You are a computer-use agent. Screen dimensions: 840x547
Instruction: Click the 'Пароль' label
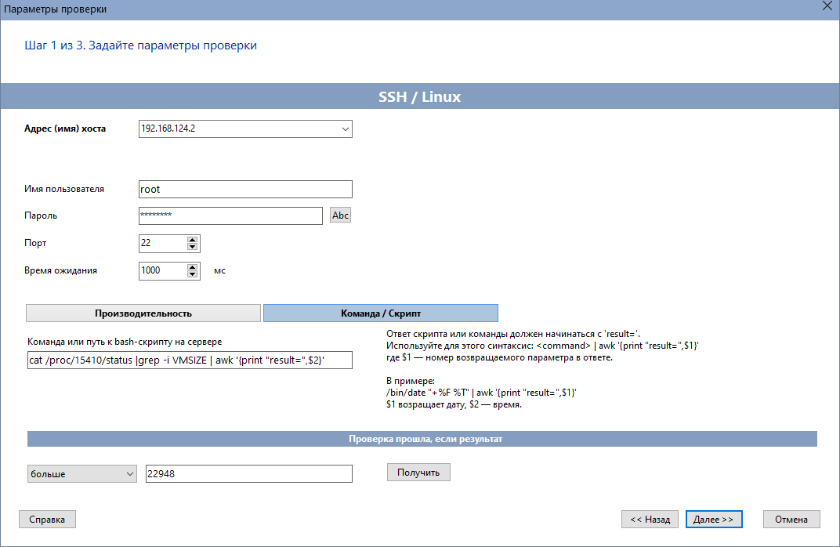[x=41, y=216]
